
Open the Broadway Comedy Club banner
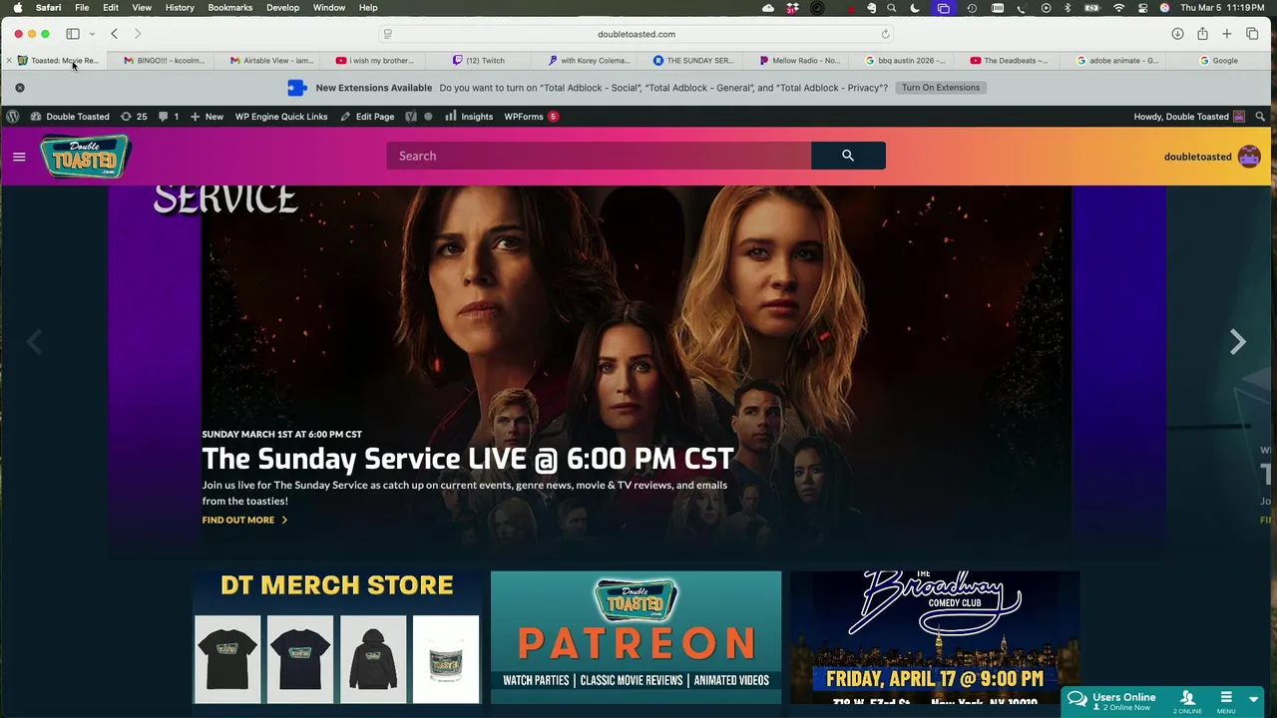935,637
